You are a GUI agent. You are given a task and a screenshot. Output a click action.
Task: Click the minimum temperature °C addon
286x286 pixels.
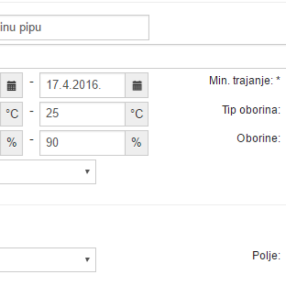tap(12, 114)
